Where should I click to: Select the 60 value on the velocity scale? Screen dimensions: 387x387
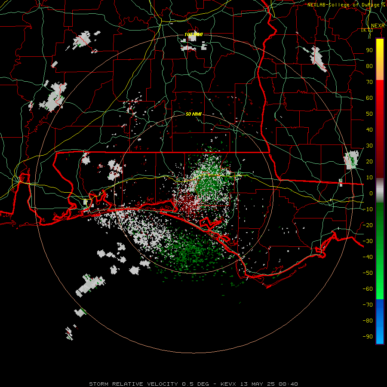[369, 98]
